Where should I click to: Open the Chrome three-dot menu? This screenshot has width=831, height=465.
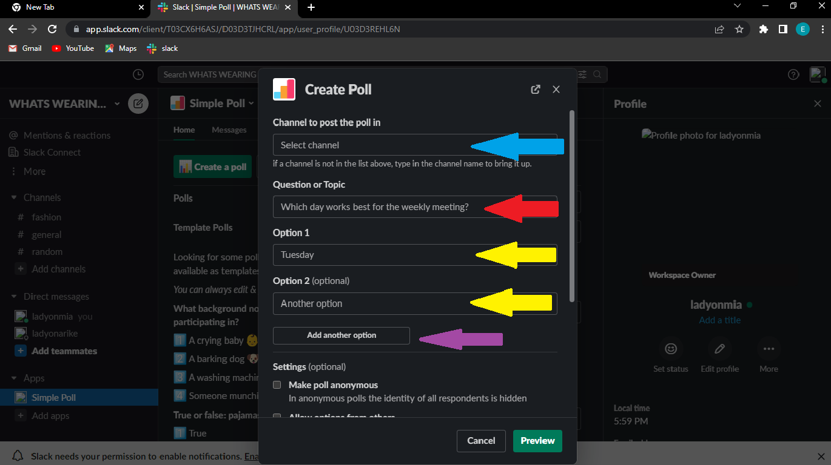tap(821, 29)
